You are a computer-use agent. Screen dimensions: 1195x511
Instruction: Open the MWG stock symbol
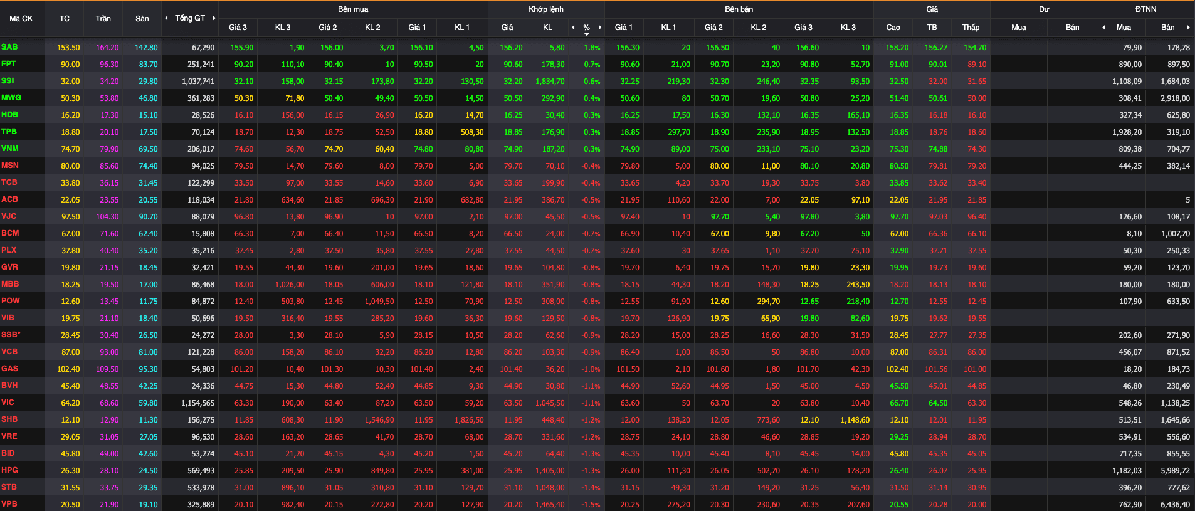pos(11,98)
